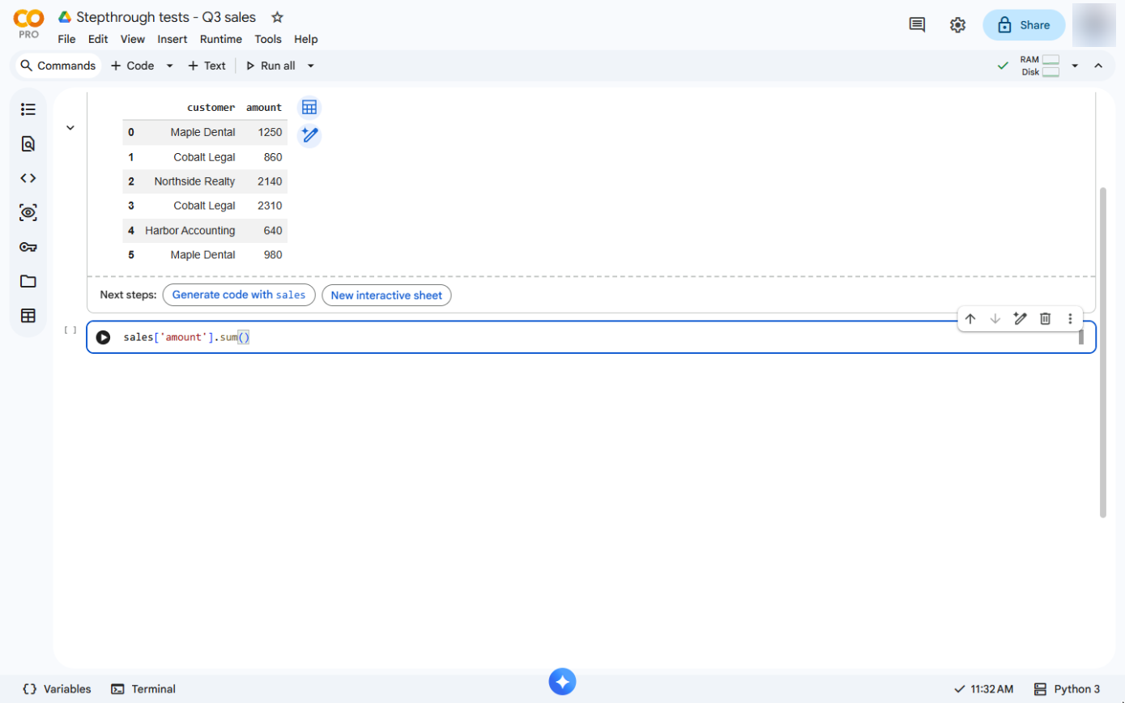
Task: Move the cell up with arrow icon
Action: [970, 319]
